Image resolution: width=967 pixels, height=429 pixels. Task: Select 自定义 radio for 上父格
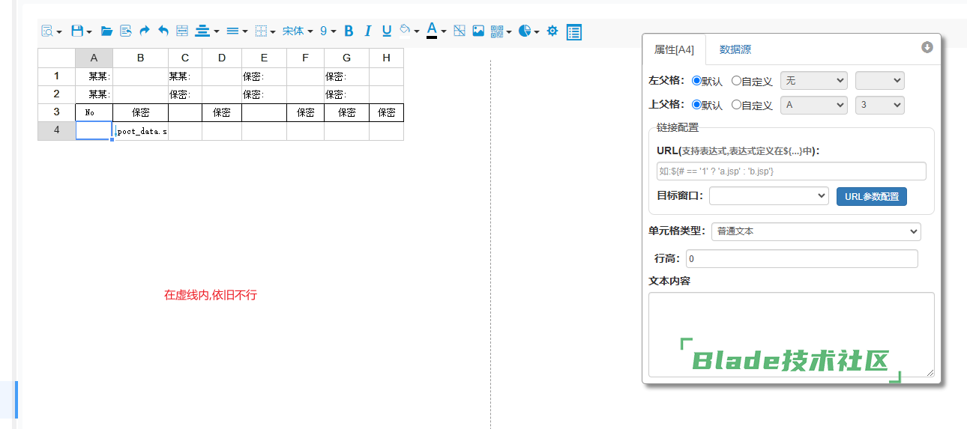pos(737,106)
